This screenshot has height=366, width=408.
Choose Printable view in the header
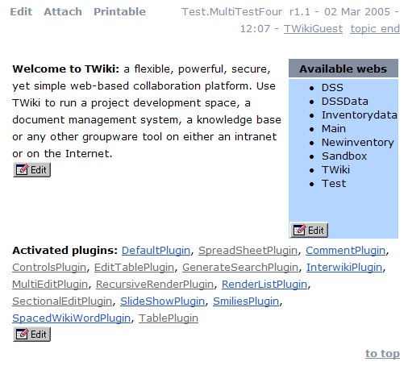point(119,12)
